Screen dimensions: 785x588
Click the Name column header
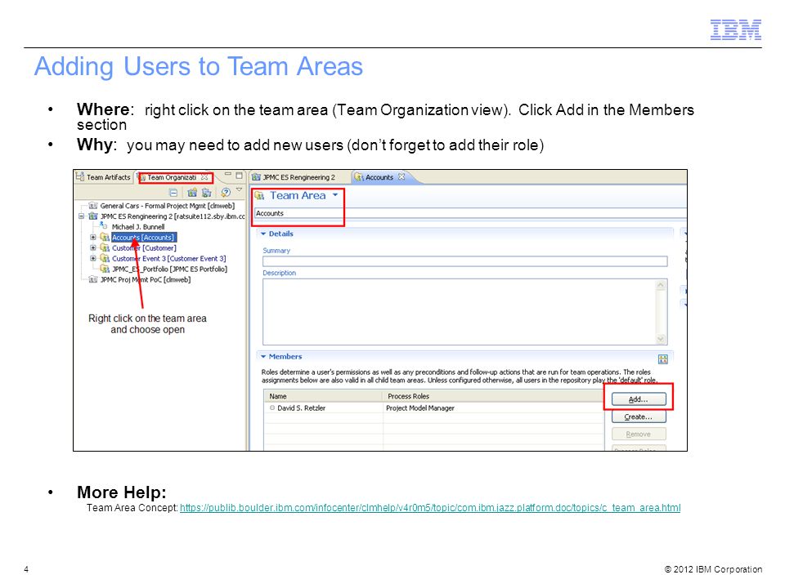[x=324, y=396]
